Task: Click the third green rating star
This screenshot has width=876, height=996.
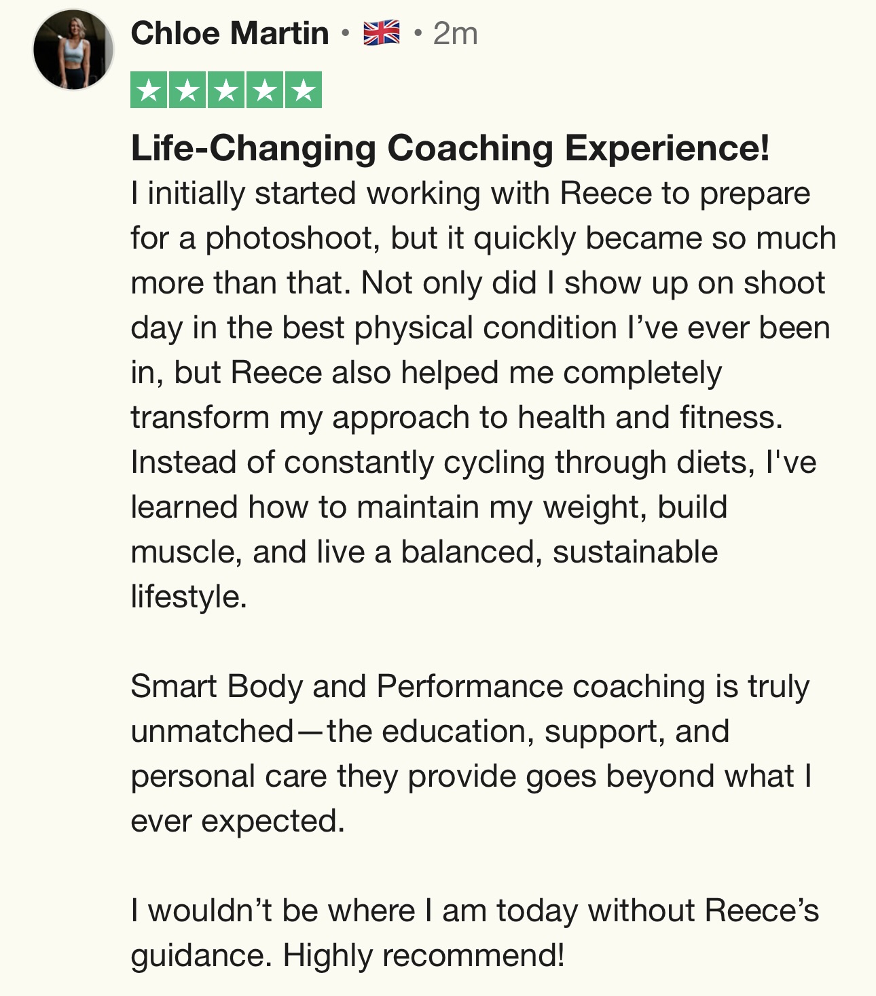Action: 226,90
